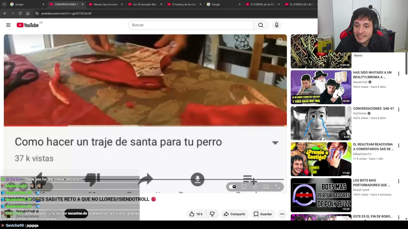408x229 pixels.
Task: Click the magnifier search button
Action: coord(261,25)
